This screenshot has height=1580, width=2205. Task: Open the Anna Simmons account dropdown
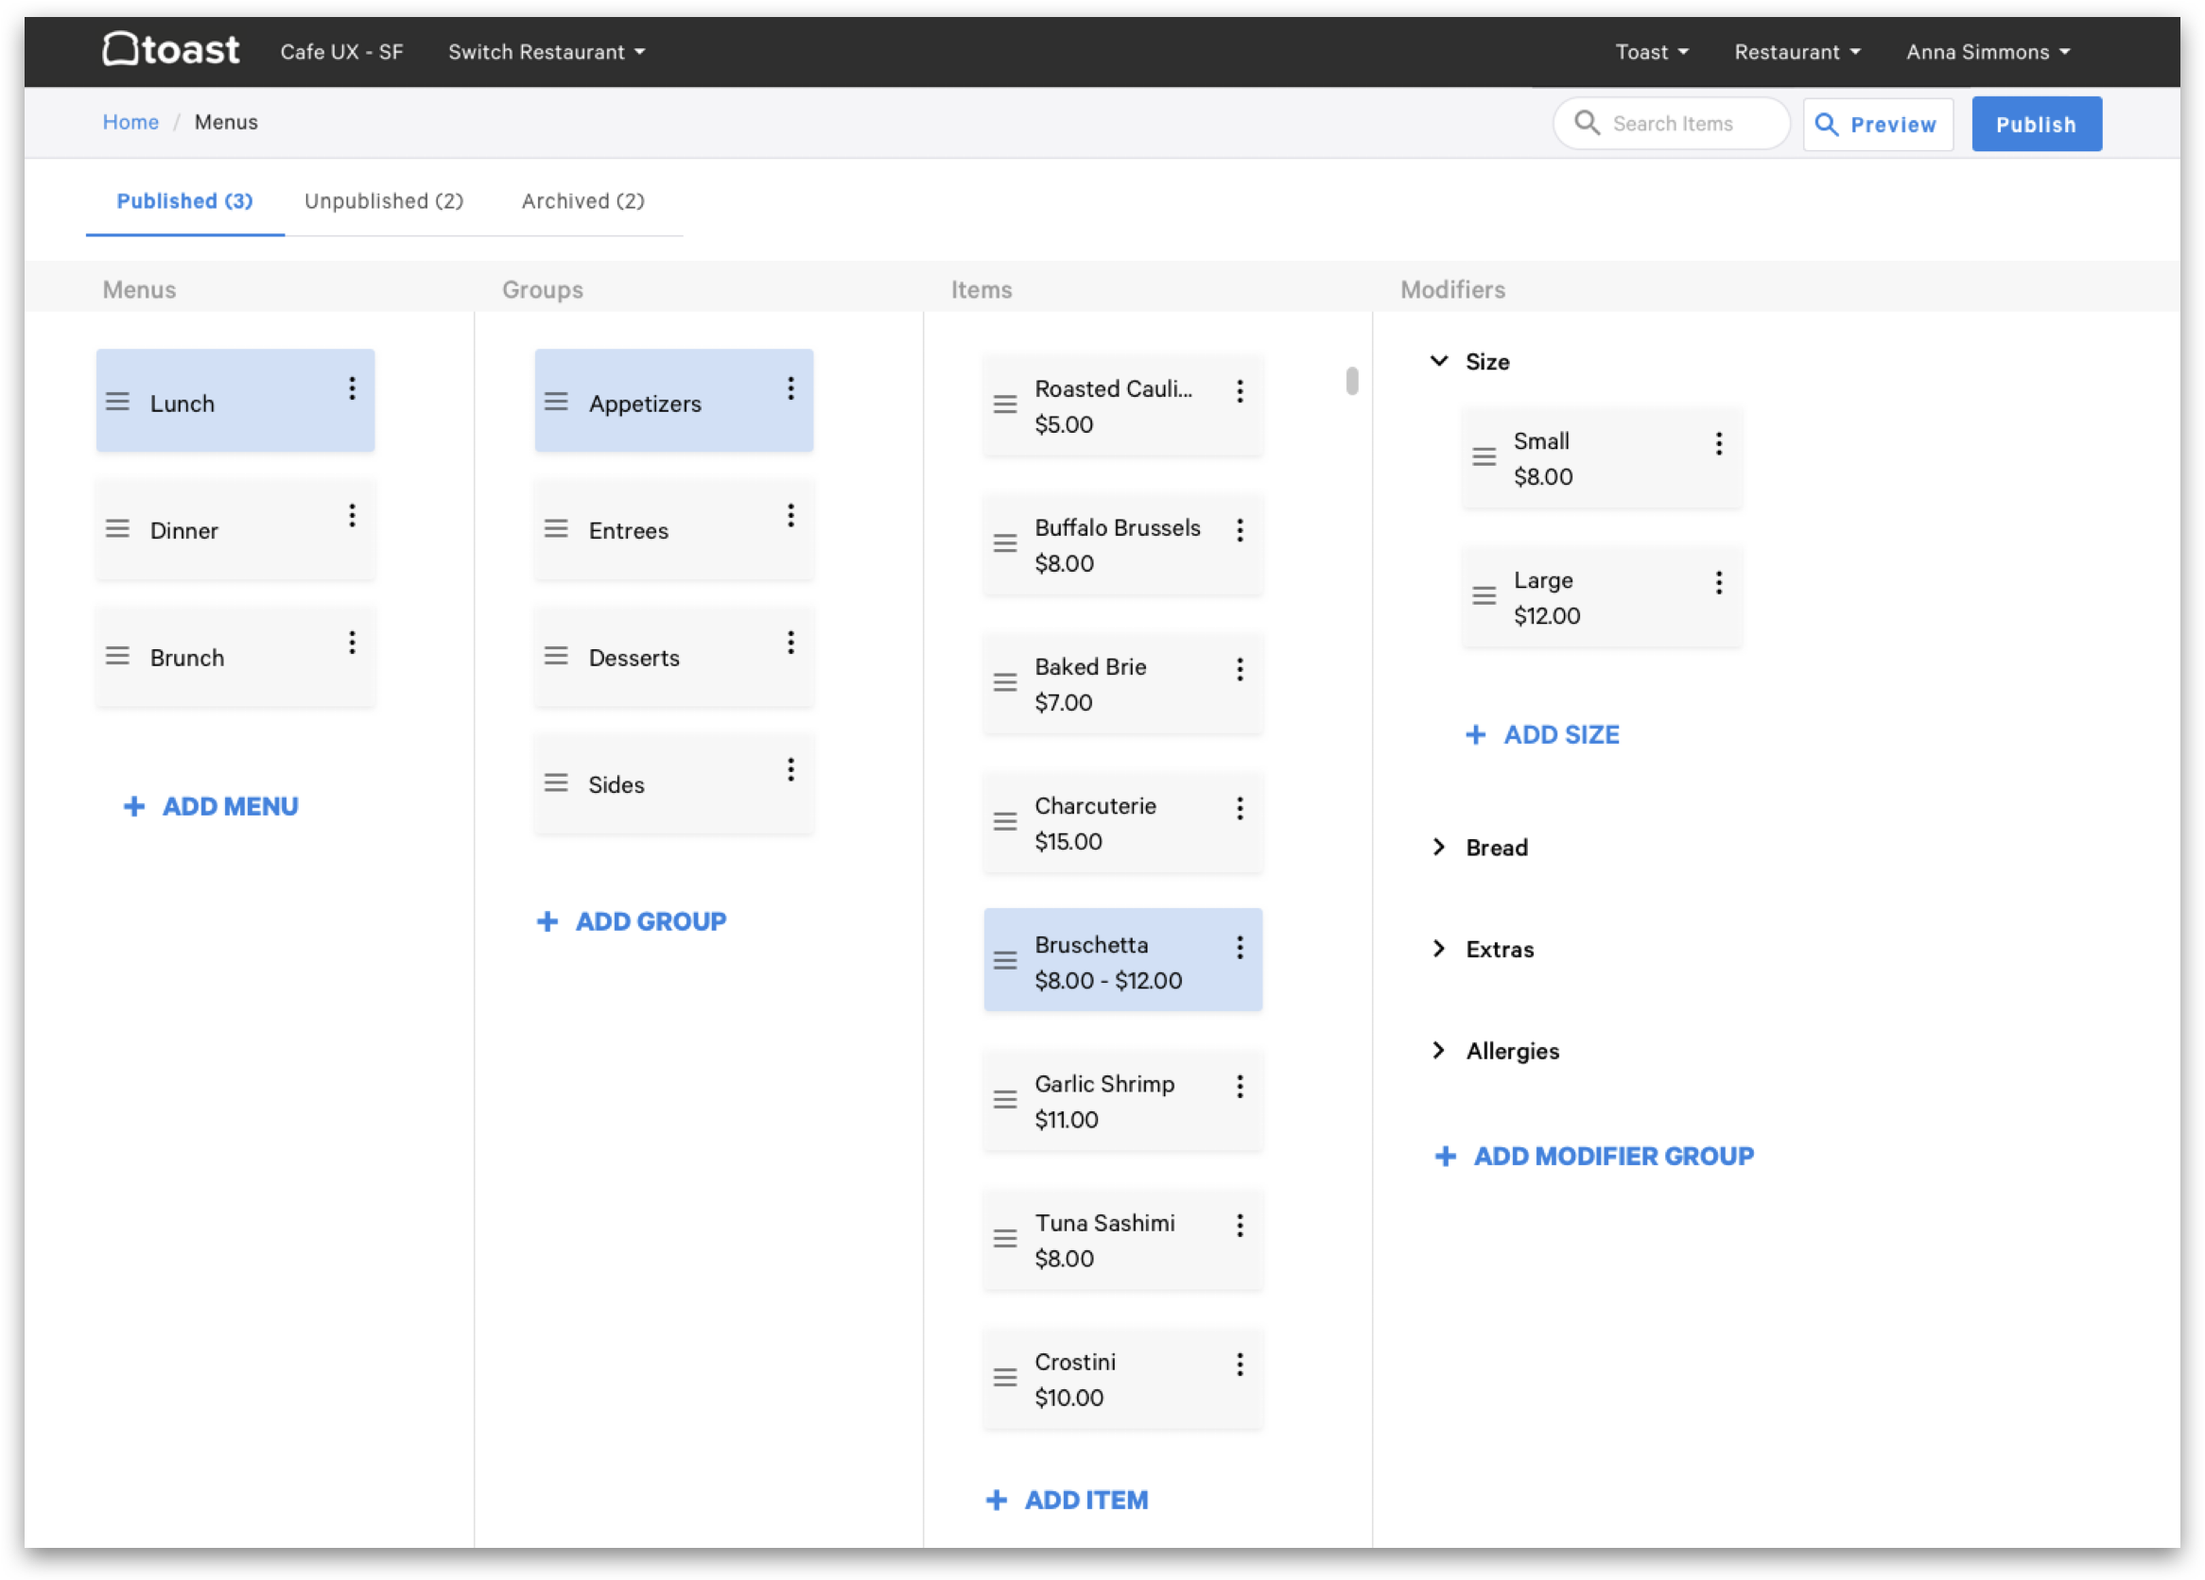(x=1988, y=51)
